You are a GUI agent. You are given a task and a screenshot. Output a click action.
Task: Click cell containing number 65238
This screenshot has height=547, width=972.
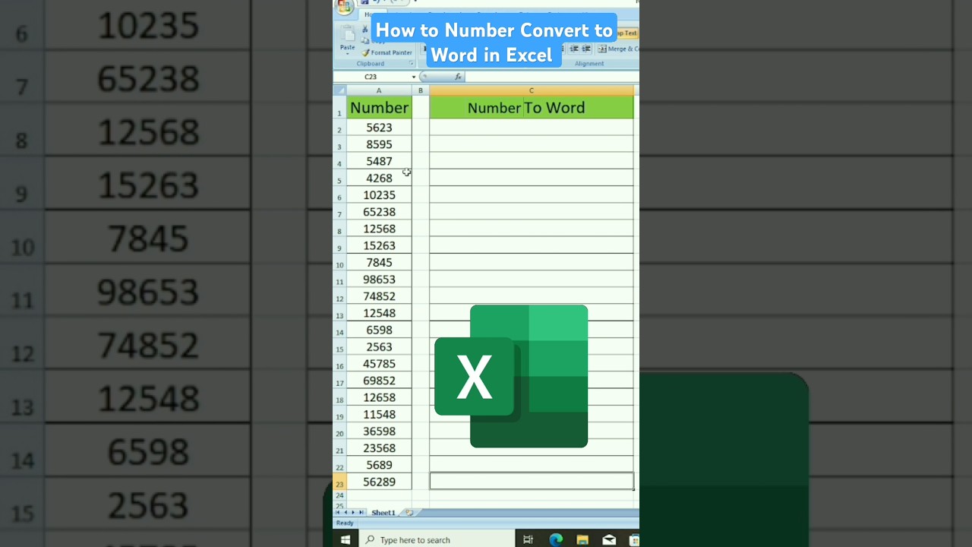tap(379, 212)
